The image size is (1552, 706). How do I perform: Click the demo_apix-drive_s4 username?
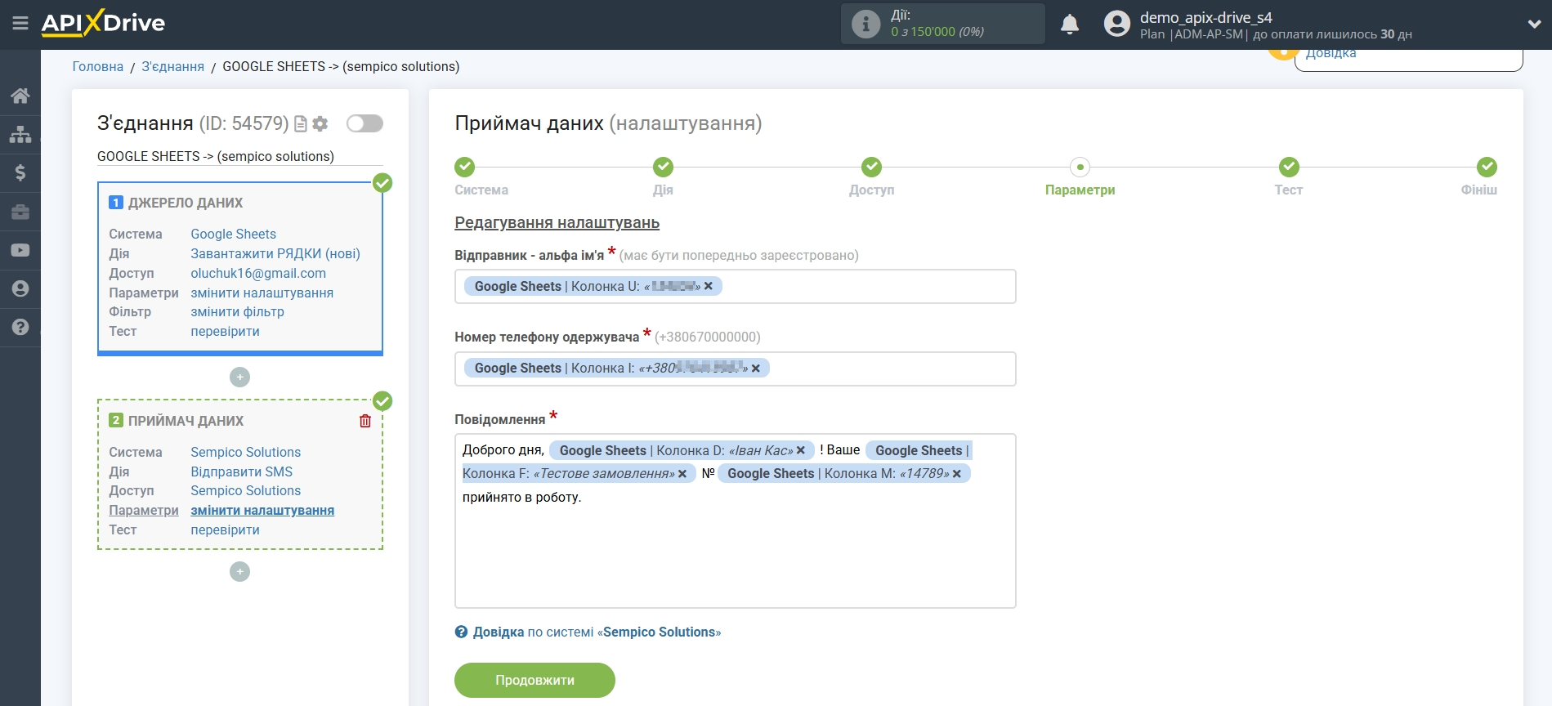coord(1205,17)
